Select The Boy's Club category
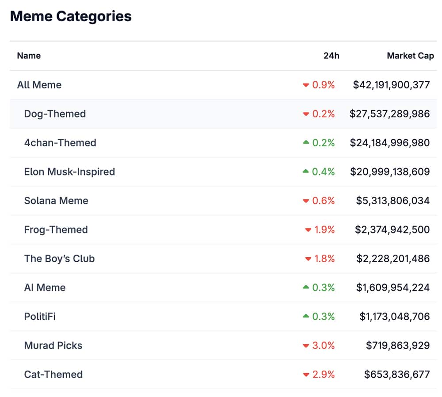This screenshot has height=397, width=442. coord(59,259)
